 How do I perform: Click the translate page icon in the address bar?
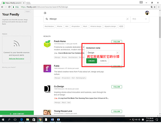click(152, 7)
